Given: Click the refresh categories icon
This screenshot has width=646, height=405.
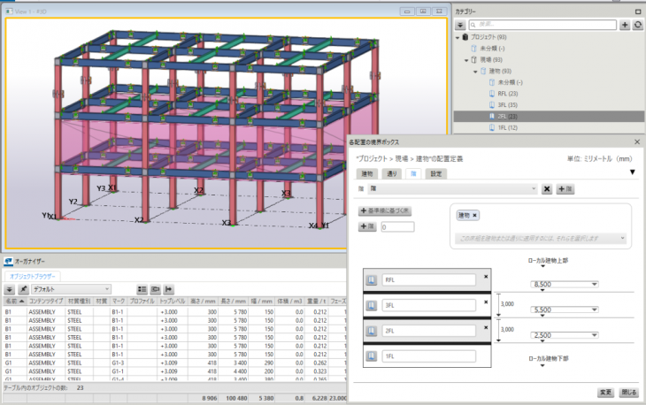Looking at the screenshot, I should pyautogui.click(x=637, y=26).
